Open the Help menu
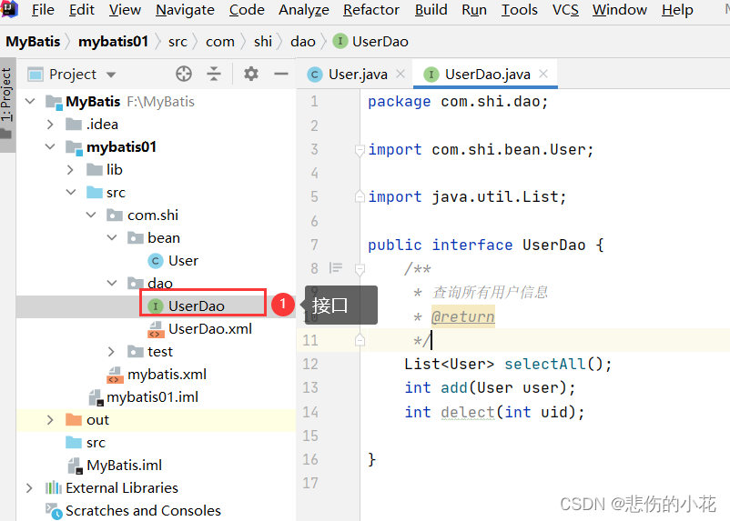The width and height of the screenshot is (730, 521). pyautogui.click(x=677, y=10)
